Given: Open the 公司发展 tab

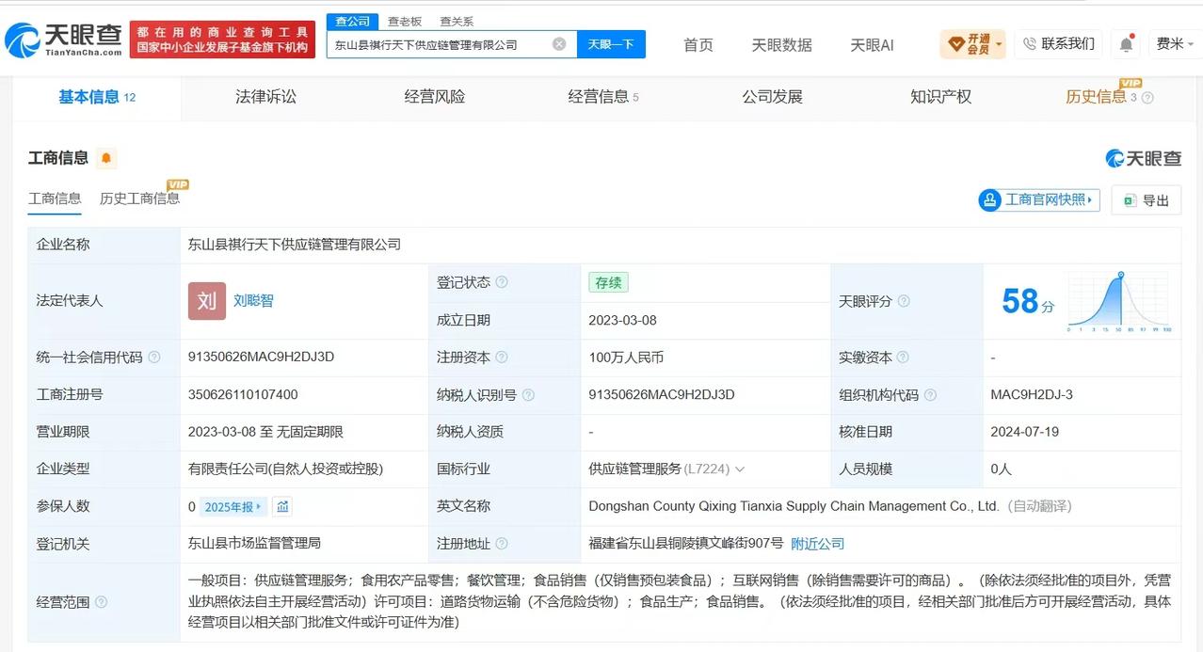Looking at the screenshot, I should (772, 97).
